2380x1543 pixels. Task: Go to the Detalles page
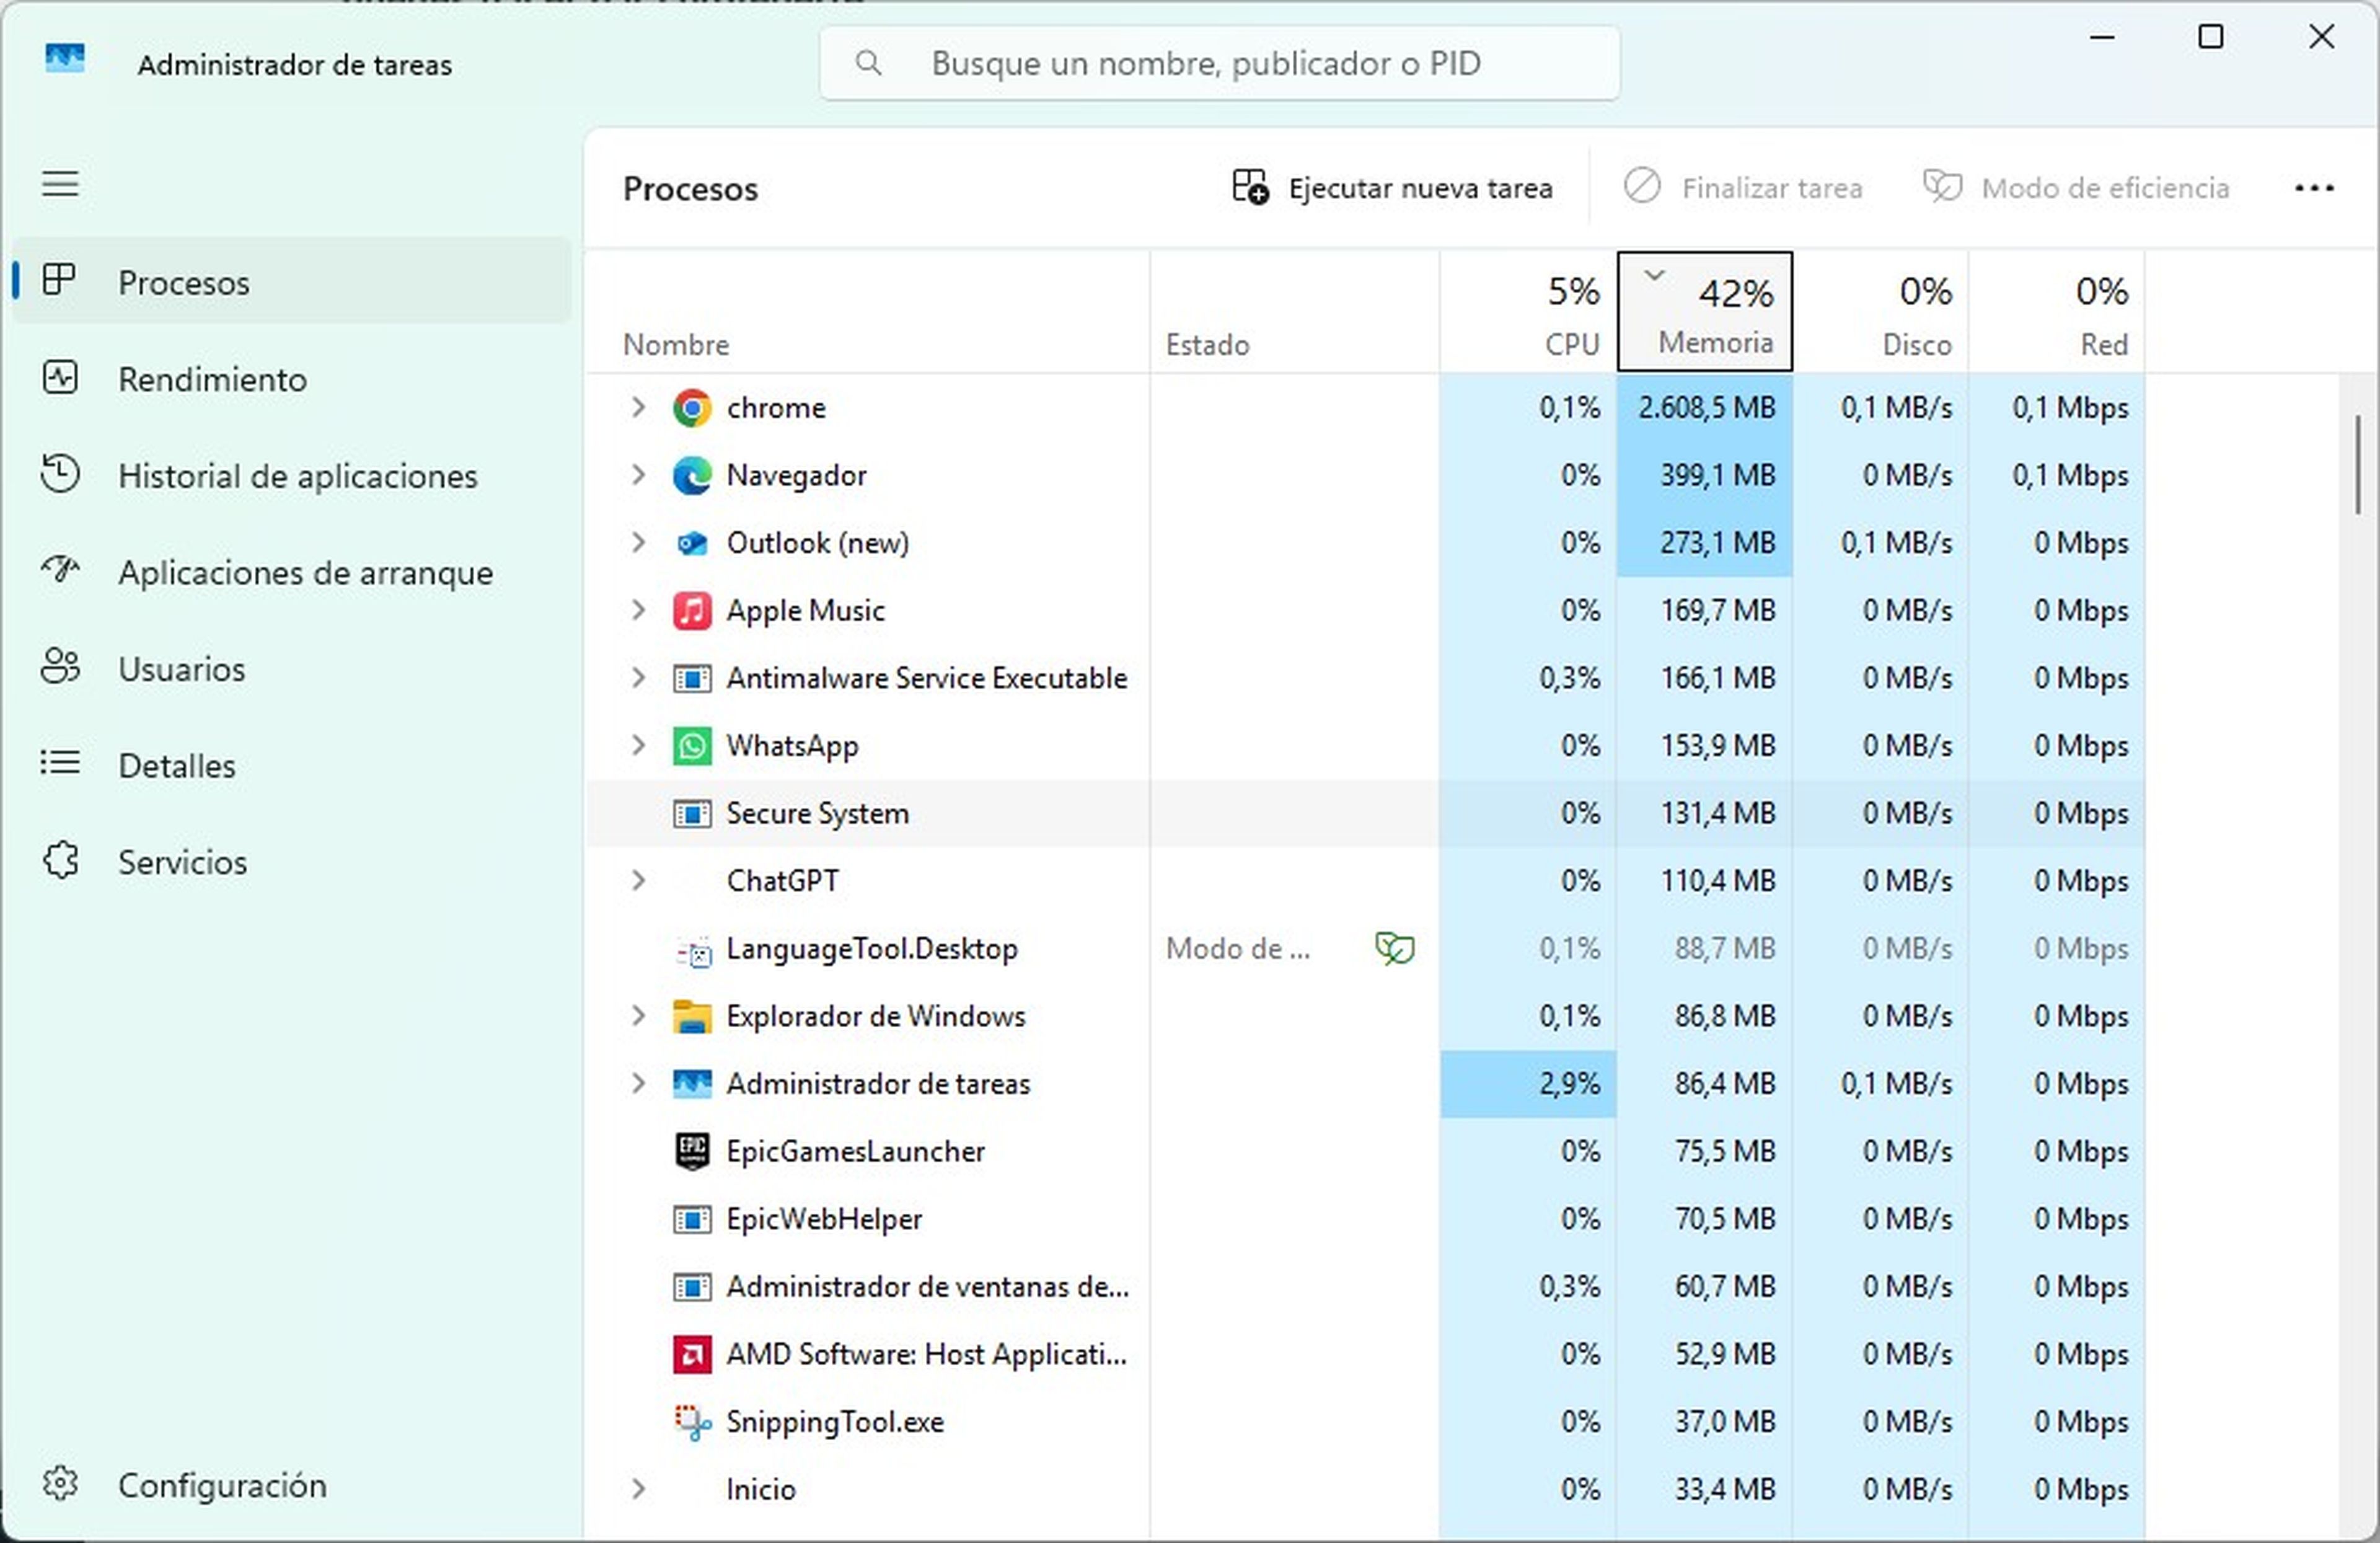point(292,765)
